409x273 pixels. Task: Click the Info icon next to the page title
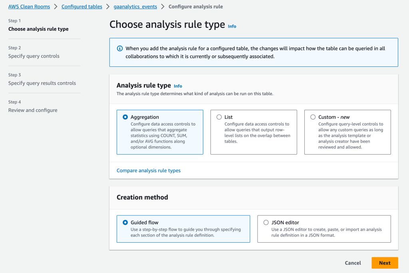(232, 26)
